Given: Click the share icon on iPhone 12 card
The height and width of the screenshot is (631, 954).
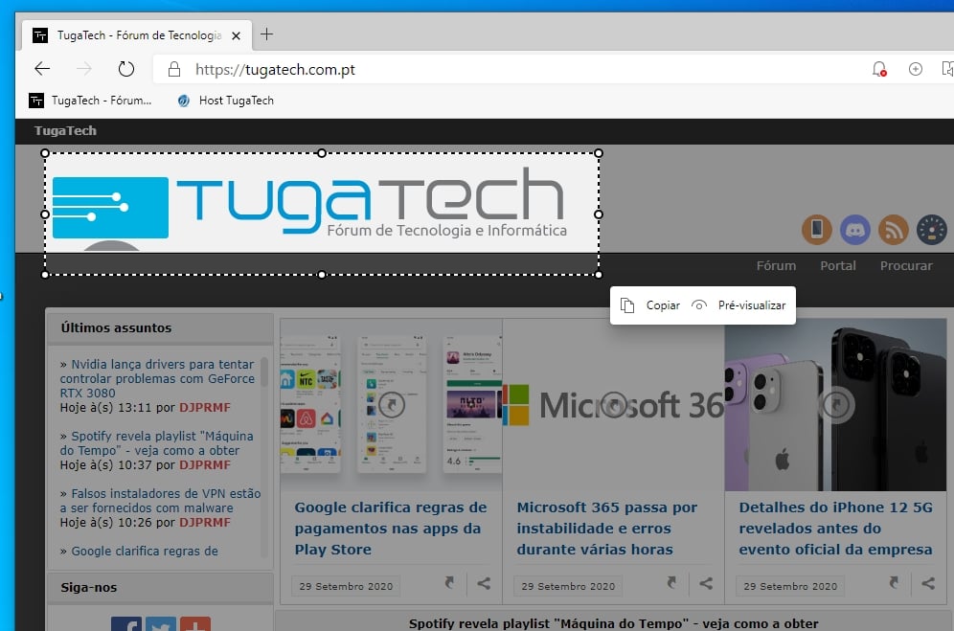Looking at the screenshot, I should 928,584.
